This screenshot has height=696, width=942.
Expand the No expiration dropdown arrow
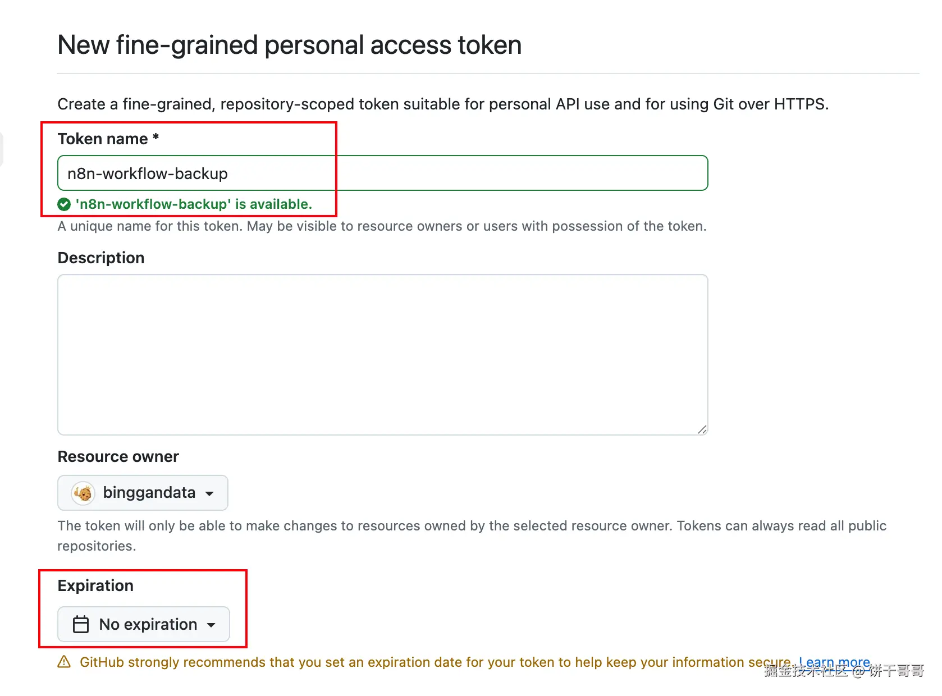pyautogui.click(x=211, y=625)
